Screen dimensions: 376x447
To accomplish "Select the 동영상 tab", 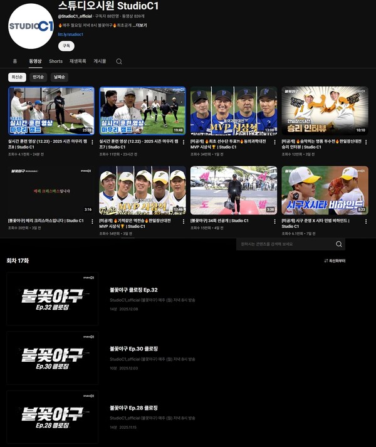I will click(x=35, y=61).
